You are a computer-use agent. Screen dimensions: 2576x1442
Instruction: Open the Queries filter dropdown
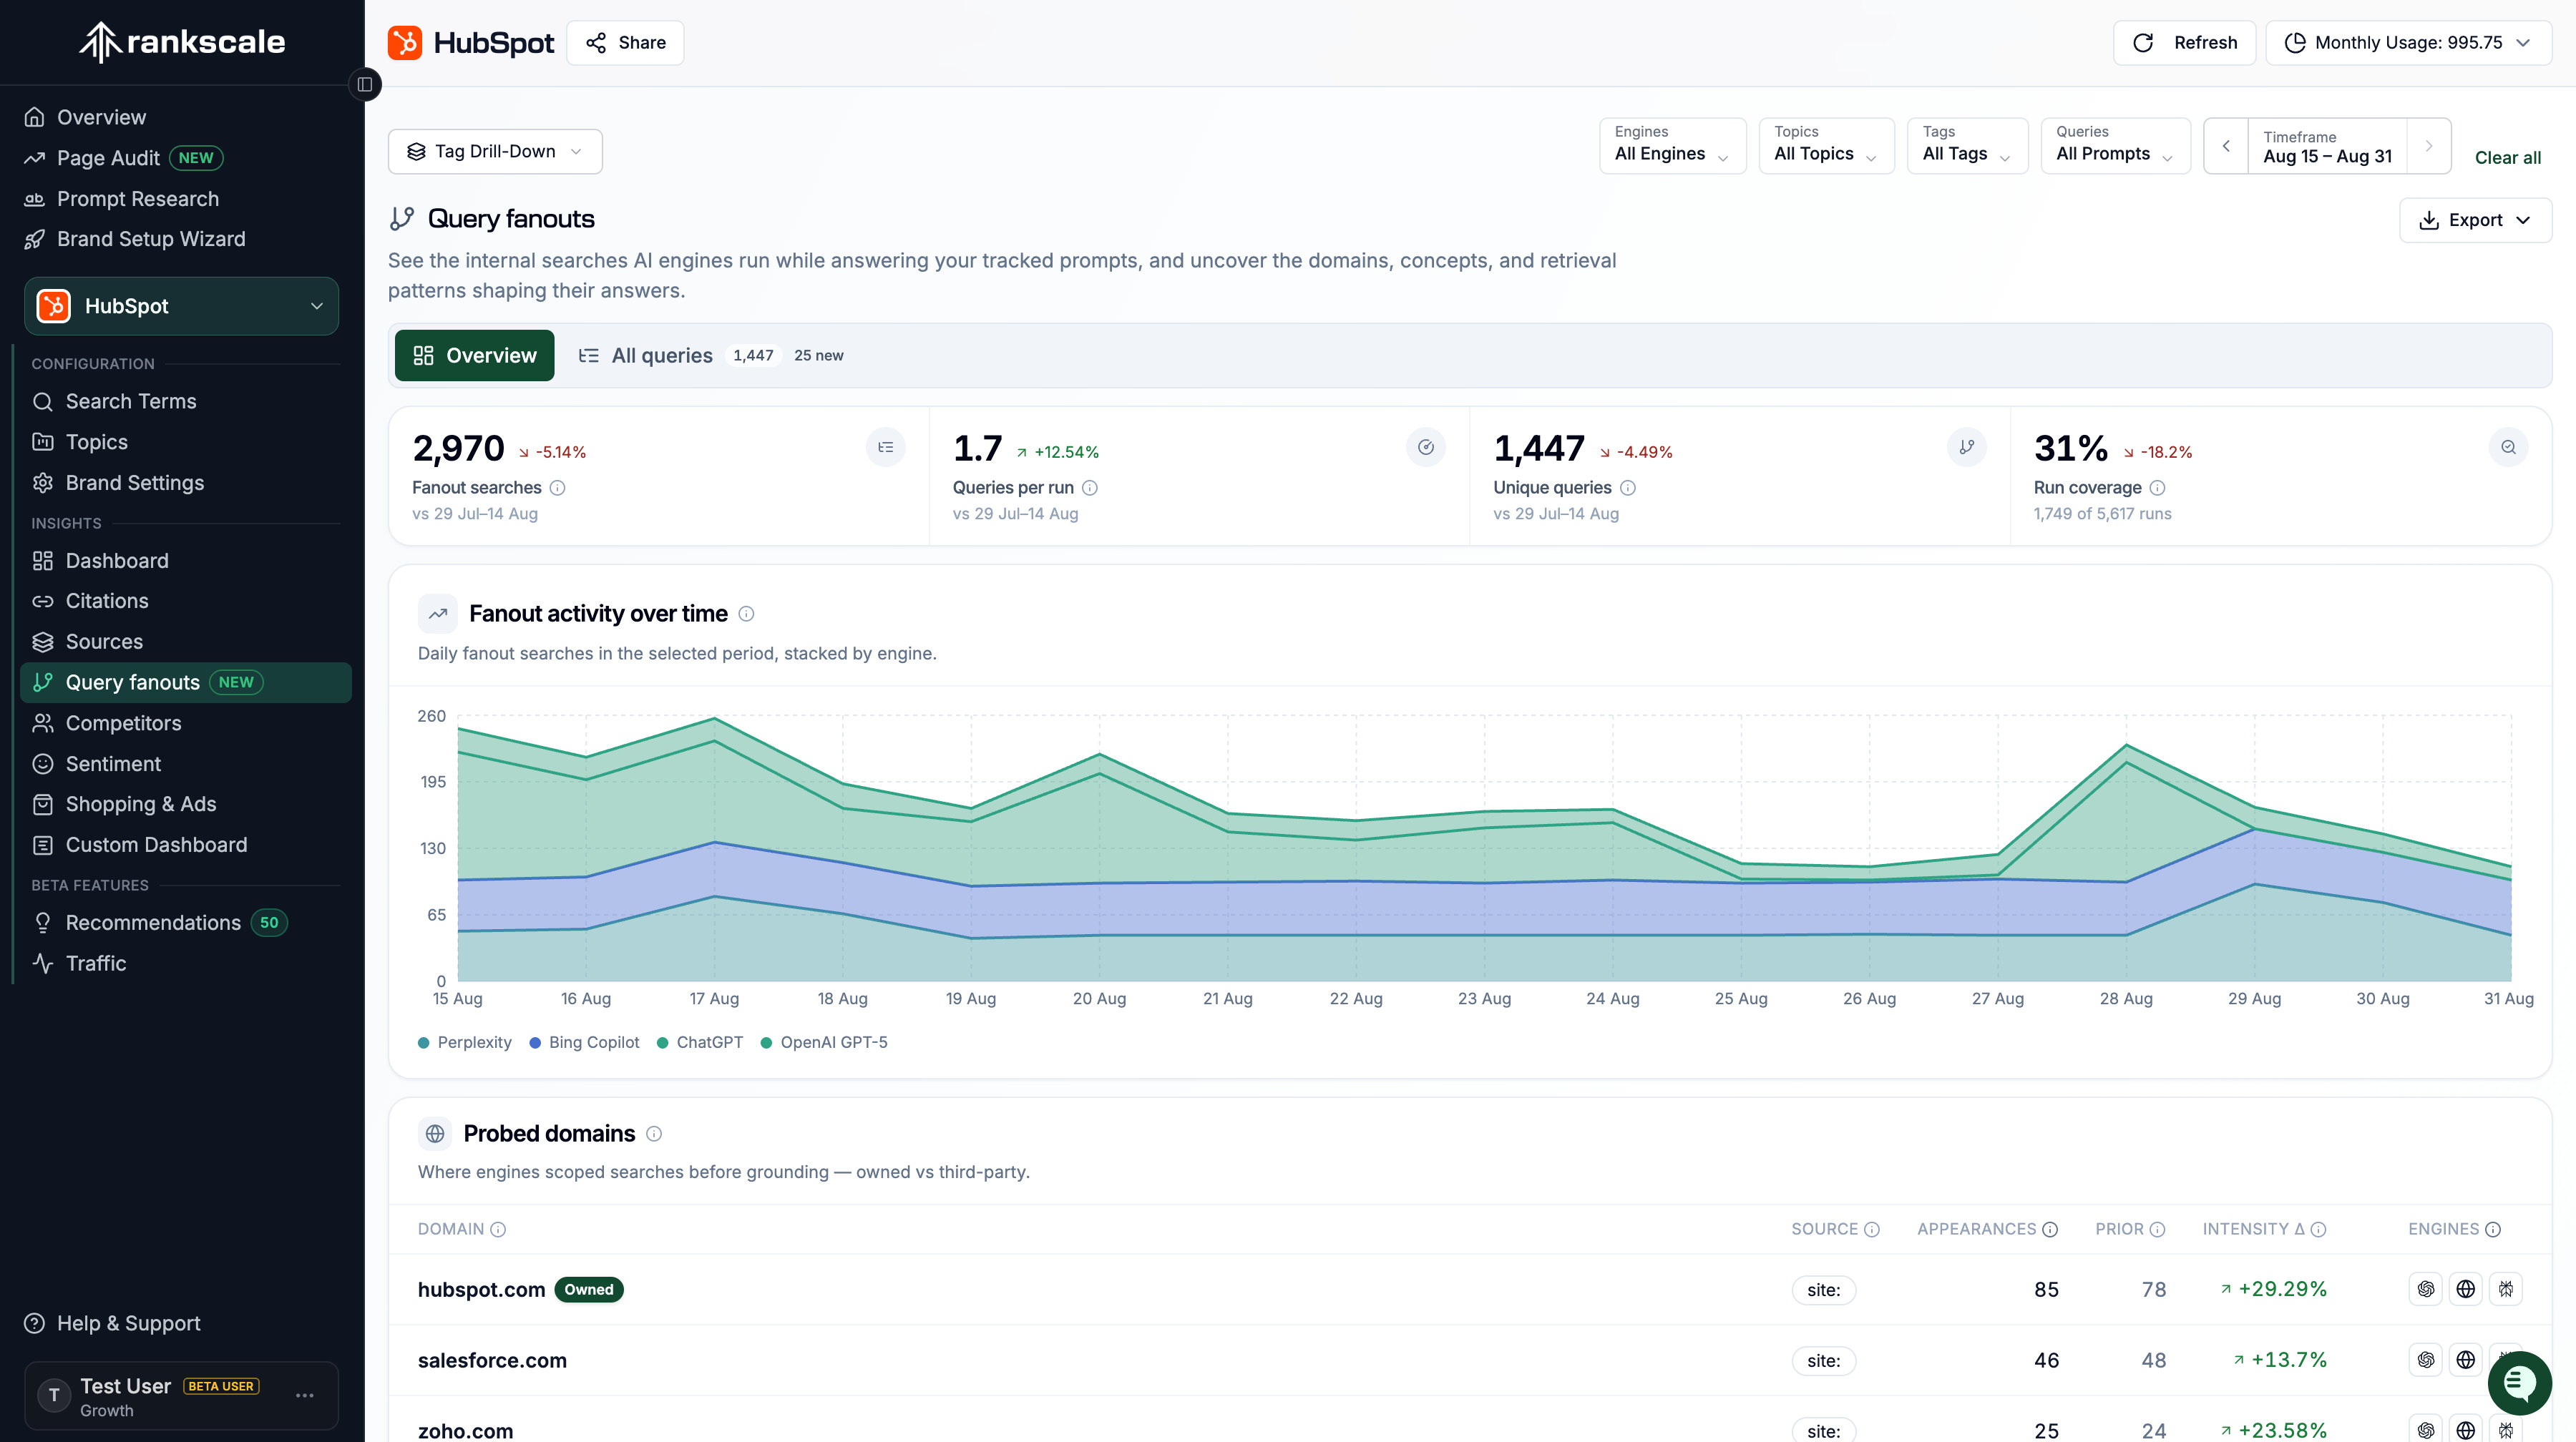2115,146
